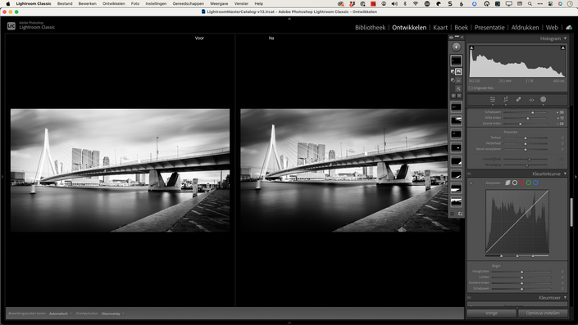Select the red channel curve circle

point(521,183)
